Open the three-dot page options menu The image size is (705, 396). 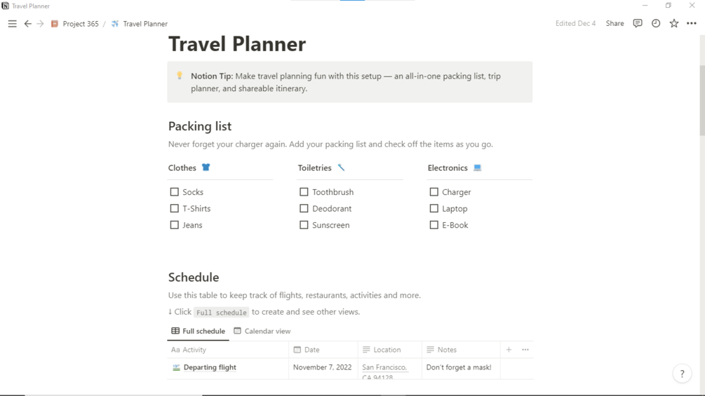[692, 23]
